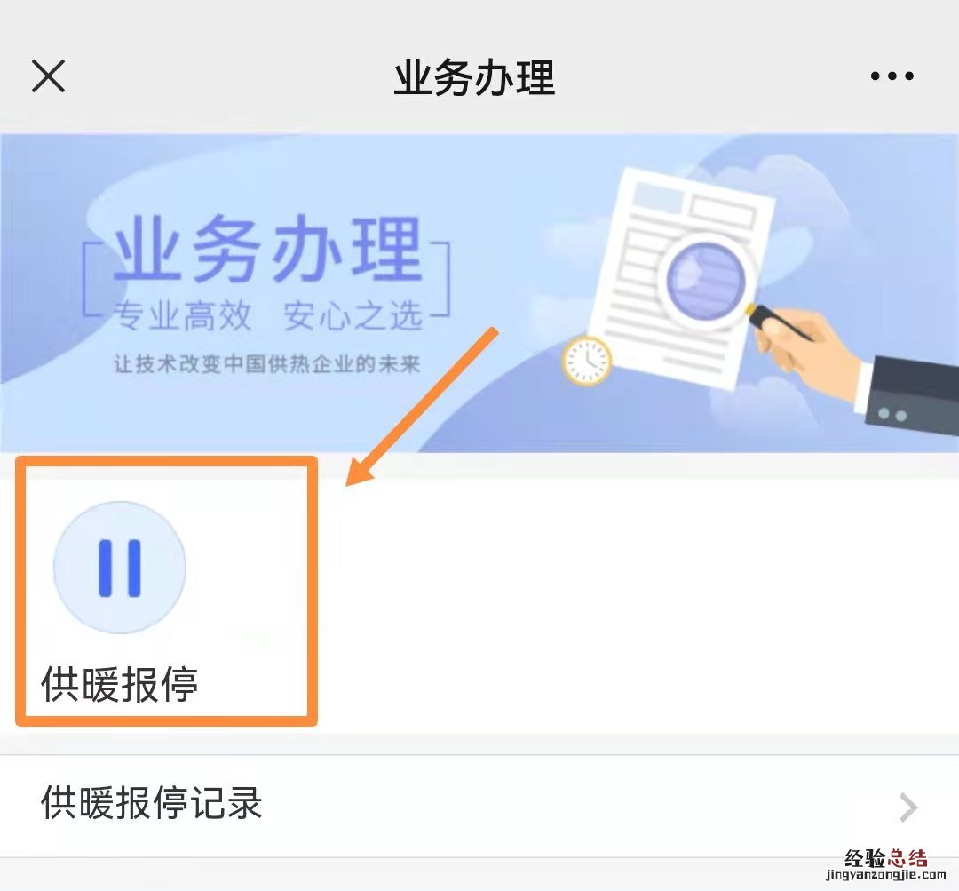
Task: Click the orange arrow annotation
Action: [422, 407]
